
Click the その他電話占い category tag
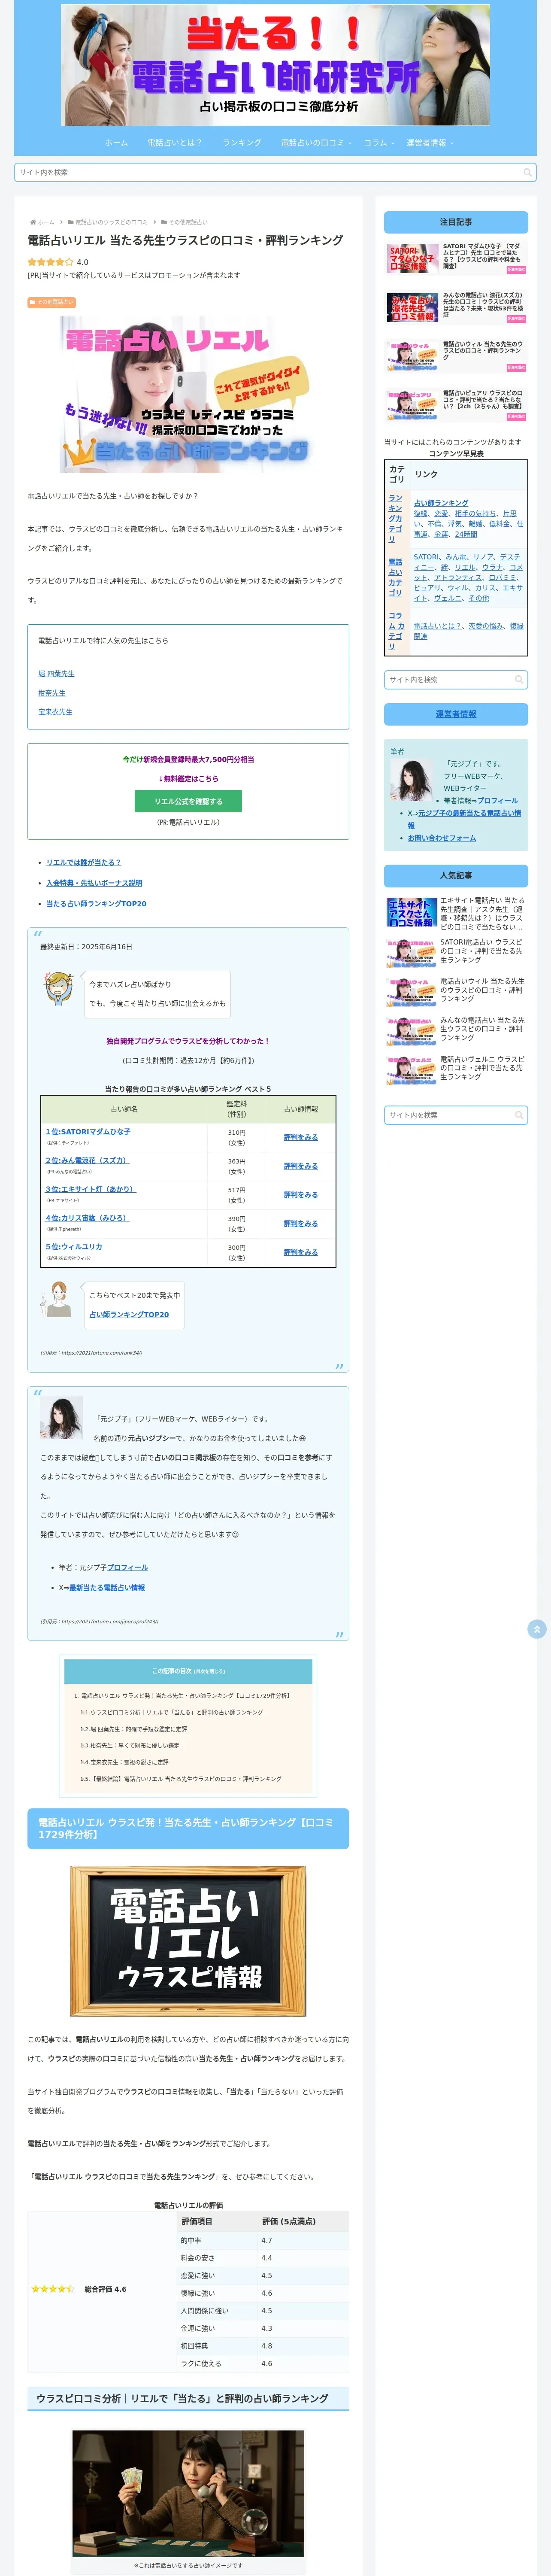(x=51, y=302)
